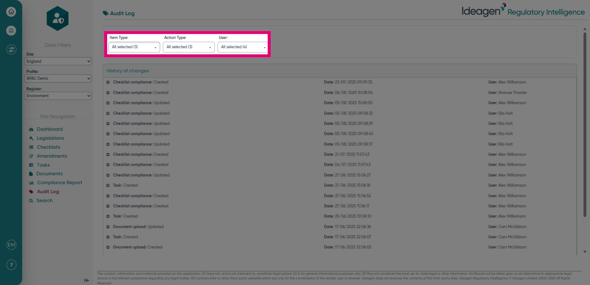The image size is (590, 285).
Task: Open the Profile dropdown showing APAC Demo
Action: pos(58,78)
